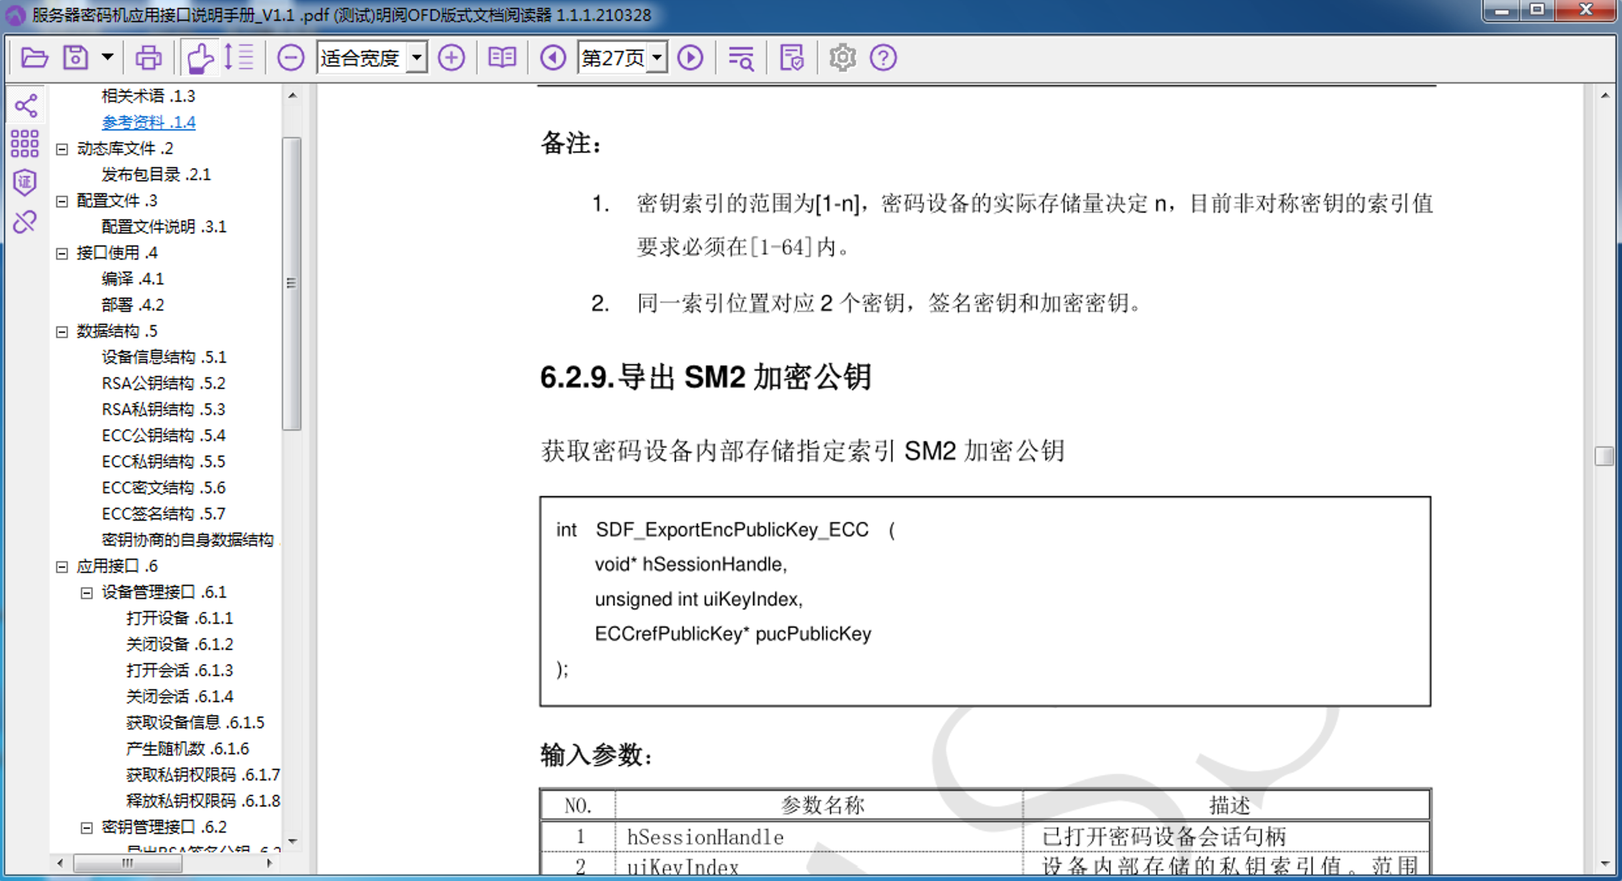Click the outline horizontal scrollbar thumb
The height and width of the screenshot is (881, 1622).
click(127, 863)
